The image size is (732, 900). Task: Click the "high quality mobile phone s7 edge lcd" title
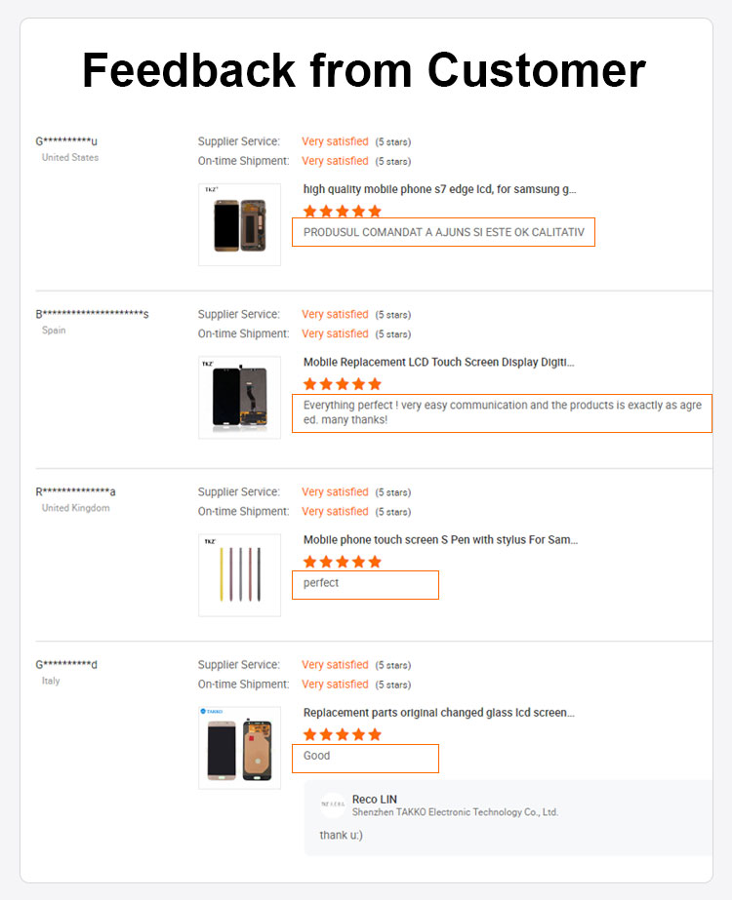(x=439, y=189)
